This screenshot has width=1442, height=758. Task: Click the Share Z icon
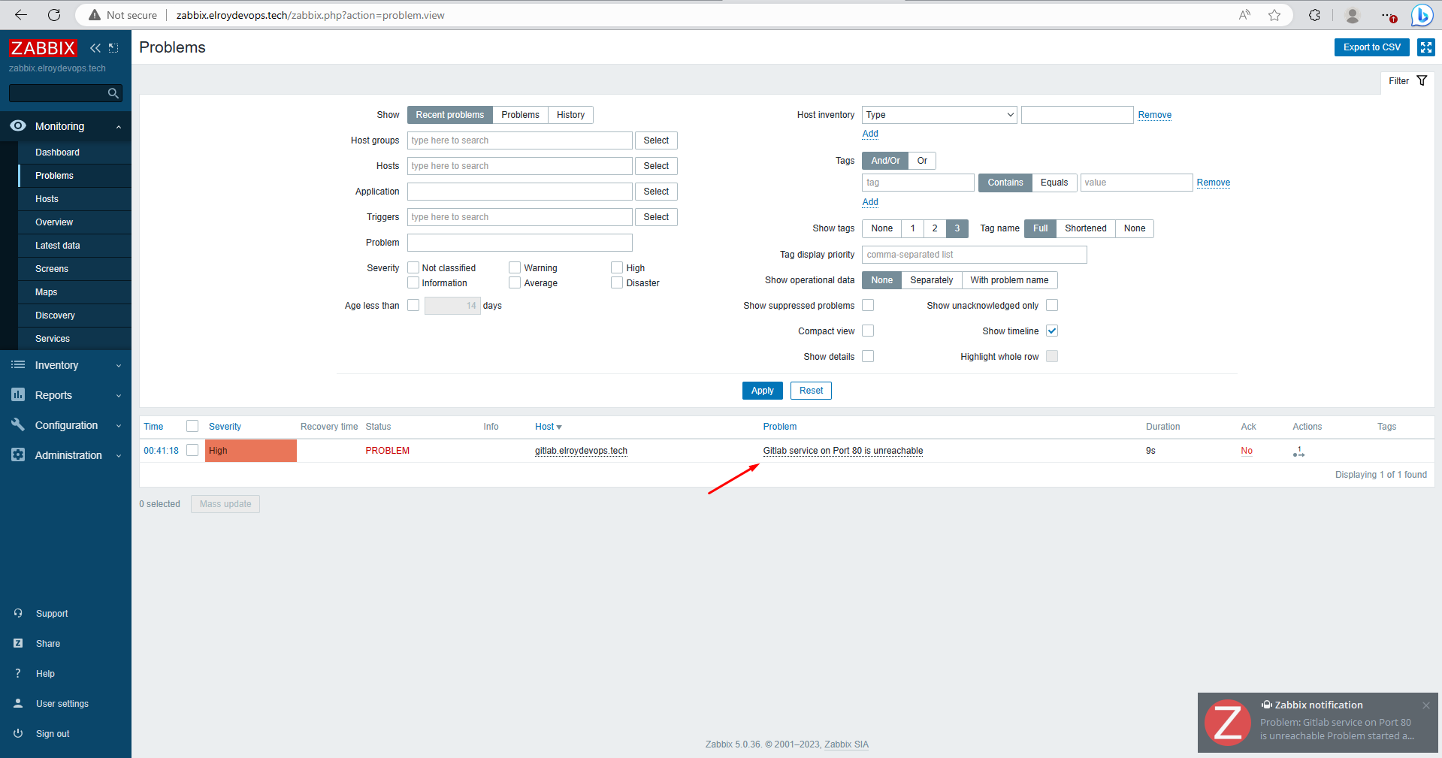18,643
